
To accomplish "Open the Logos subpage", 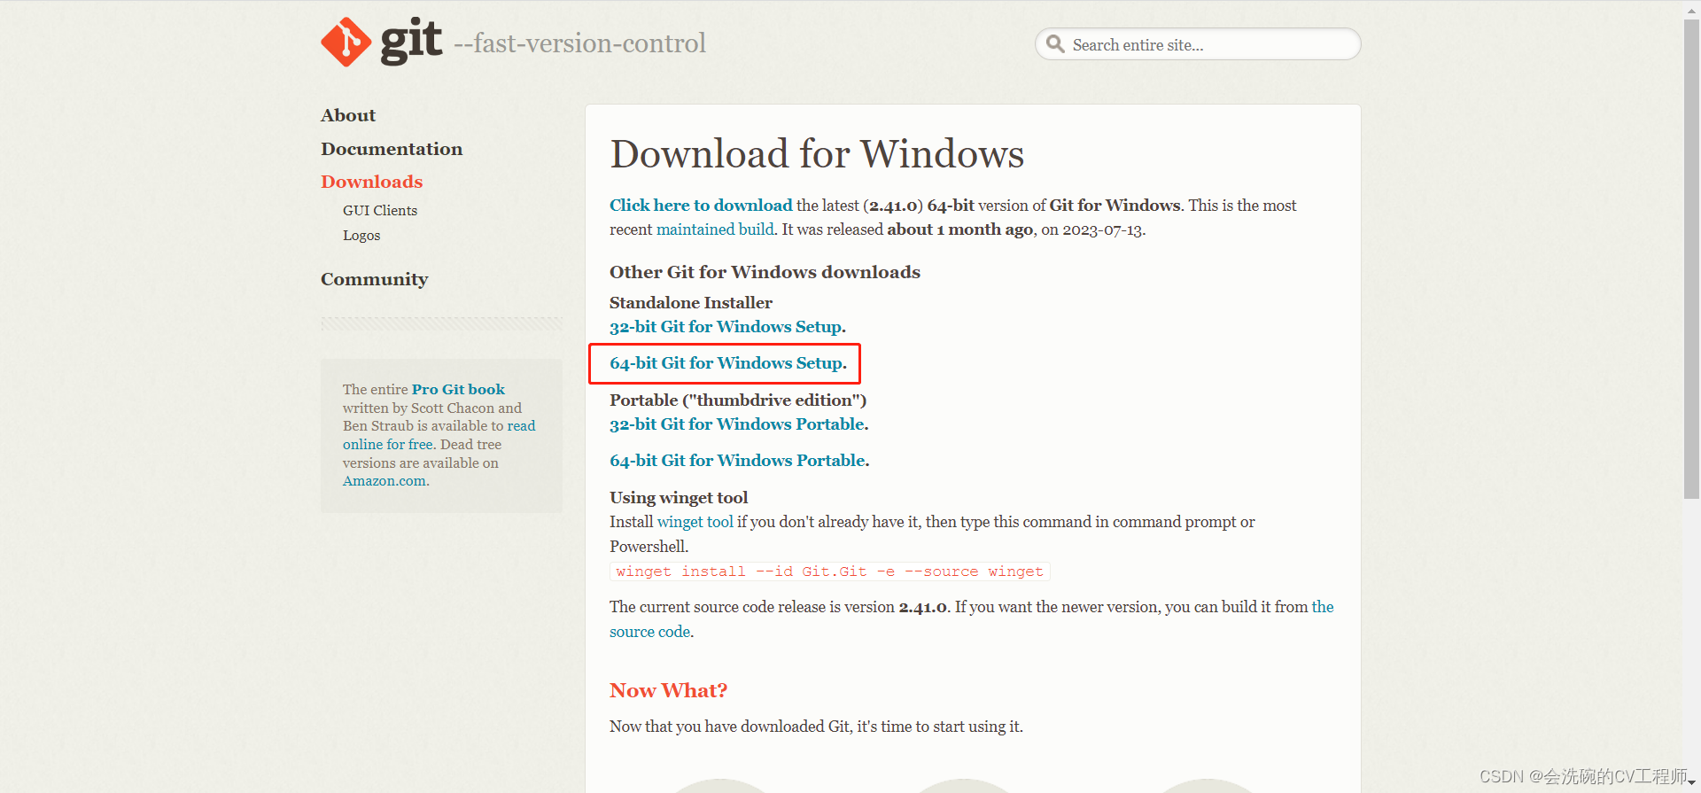I will tap(361, 236).
